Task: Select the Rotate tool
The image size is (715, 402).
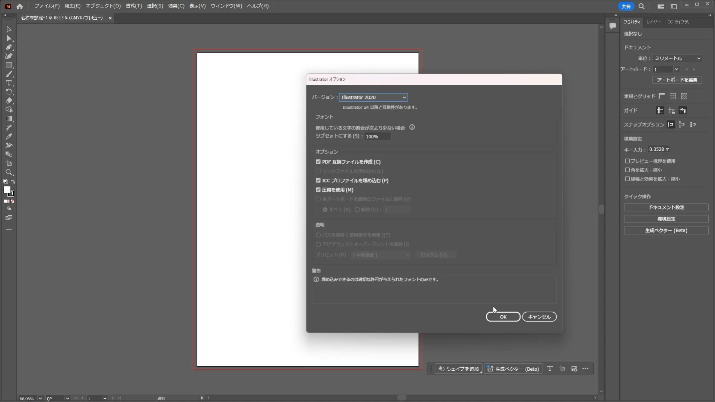Action: [9, 92]
